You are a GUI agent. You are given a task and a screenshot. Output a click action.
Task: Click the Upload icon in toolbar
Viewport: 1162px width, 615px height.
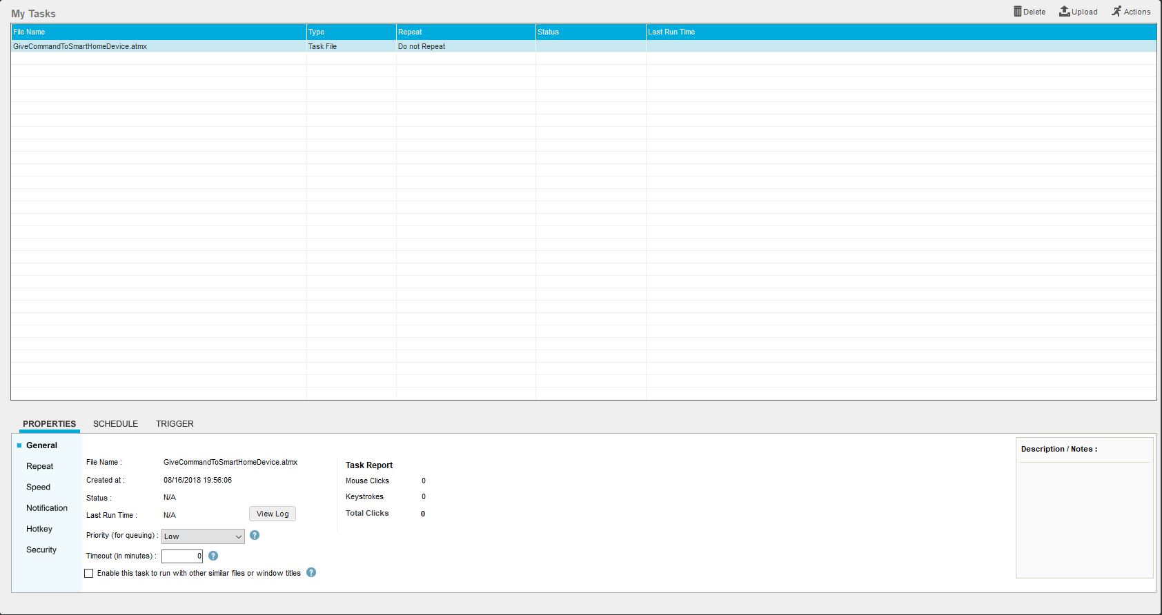coord(1064,12)
